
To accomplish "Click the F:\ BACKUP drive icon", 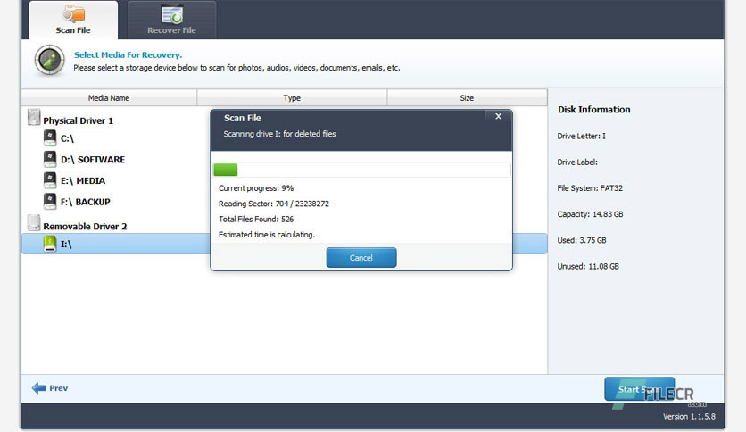I will 50,201.
